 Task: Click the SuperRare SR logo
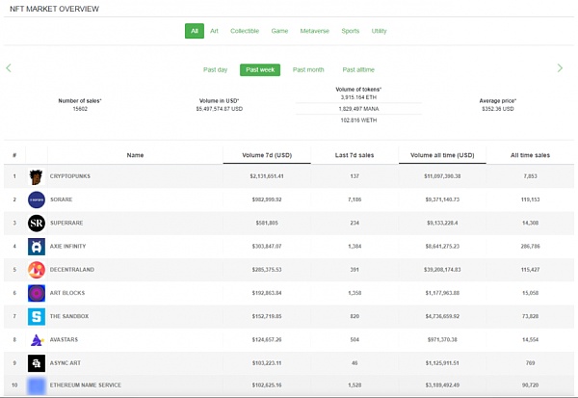tap(37, 224)
